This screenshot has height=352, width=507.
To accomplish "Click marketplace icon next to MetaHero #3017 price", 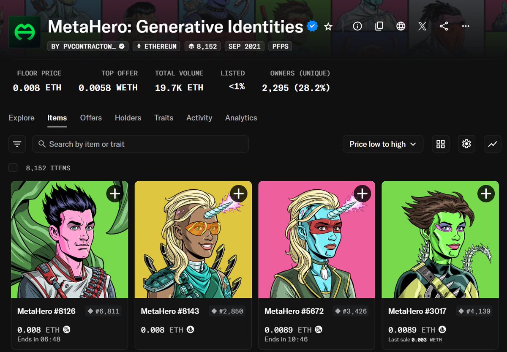I will pyautogui.click(x=442, y=330).
